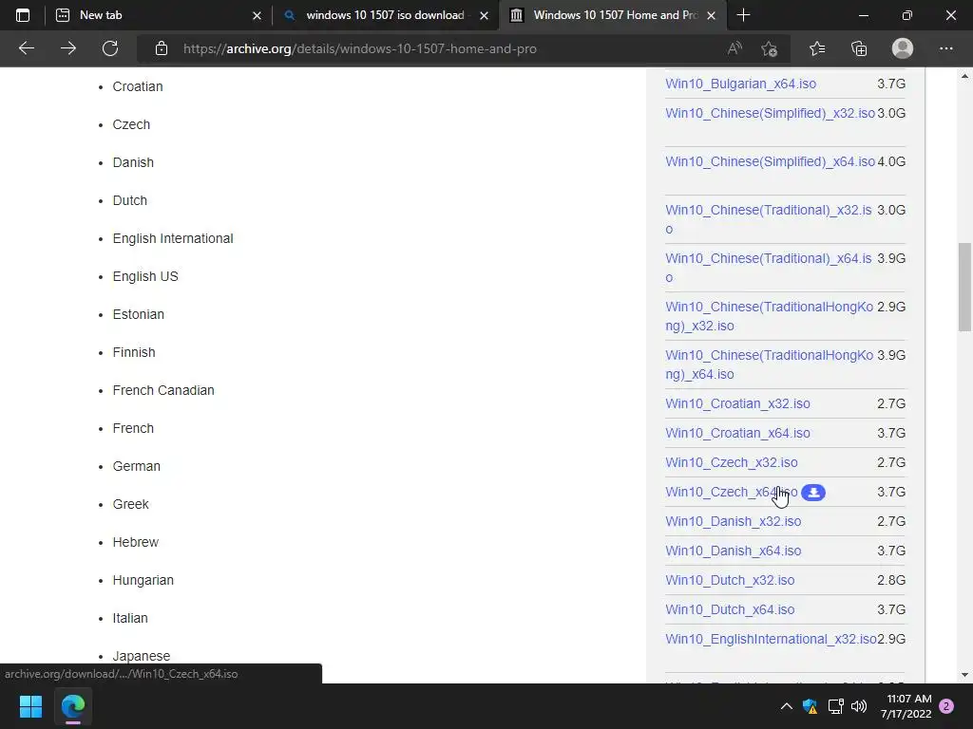Go back to the previous page

[26, 48]
